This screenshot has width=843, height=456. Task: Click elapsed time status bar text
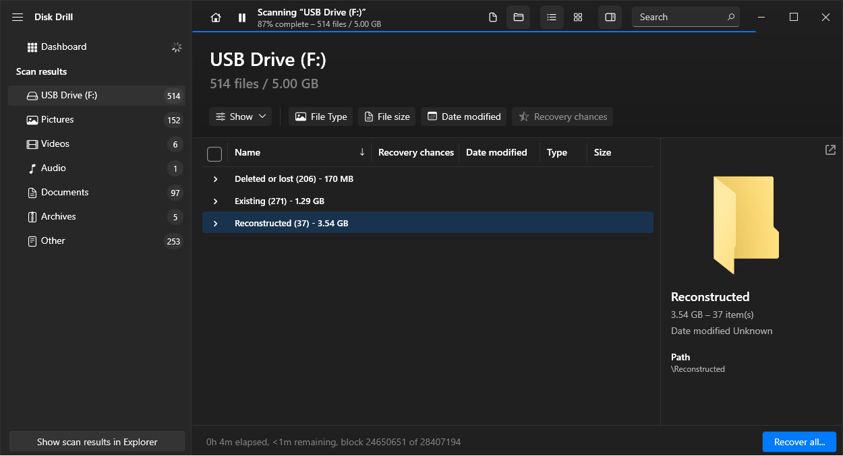[333, 443]
